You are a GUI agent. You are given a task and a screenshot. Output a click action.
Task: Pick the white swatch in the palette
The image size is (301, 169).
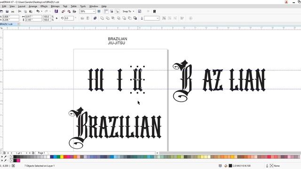48,157
